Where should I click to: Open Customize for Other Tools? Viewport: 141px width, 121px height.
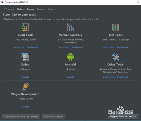(x=109, y=77)
